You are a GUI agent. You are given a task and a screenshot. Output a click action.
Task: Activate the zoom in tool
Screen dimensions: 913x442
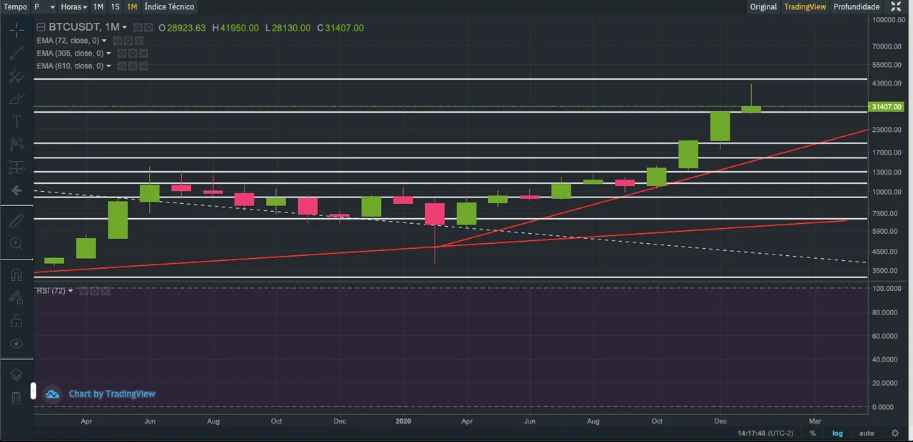click(x=16, y=244)
